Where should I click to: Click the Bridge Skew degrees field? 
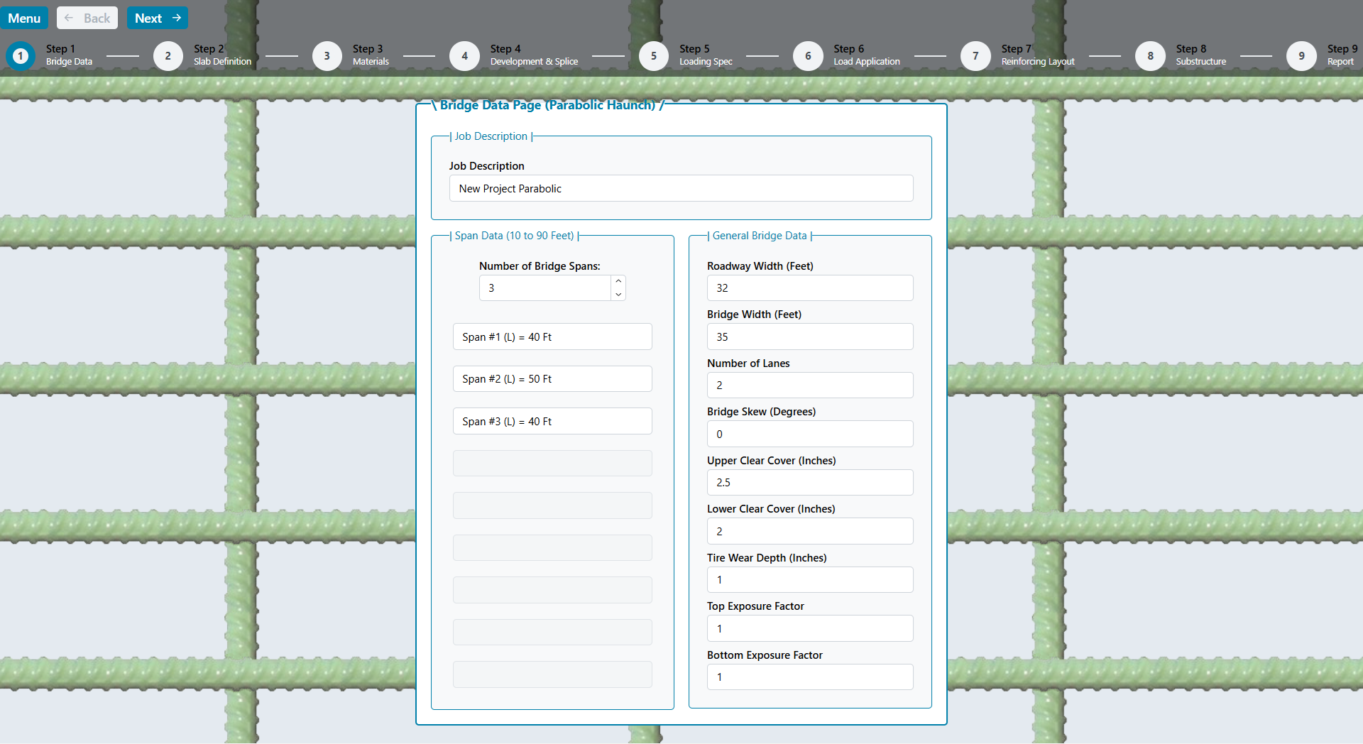click(x=809, y=434)
